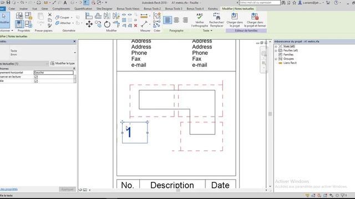
Task: Click the Move tool icon
Action: tap(89, 24)
